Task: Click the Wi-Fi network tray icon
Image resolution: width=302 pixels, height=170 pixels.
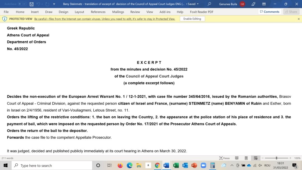Action: [x=255, y=165]
